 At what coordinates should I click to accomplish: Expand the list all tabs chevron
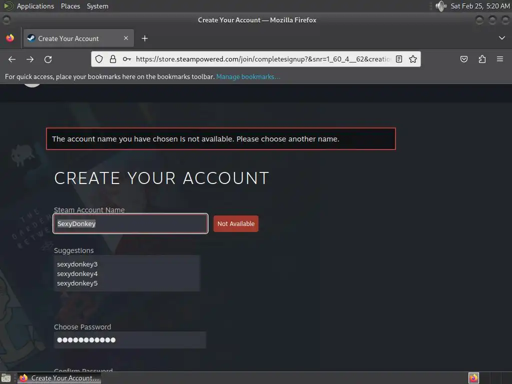click(502, 38)
